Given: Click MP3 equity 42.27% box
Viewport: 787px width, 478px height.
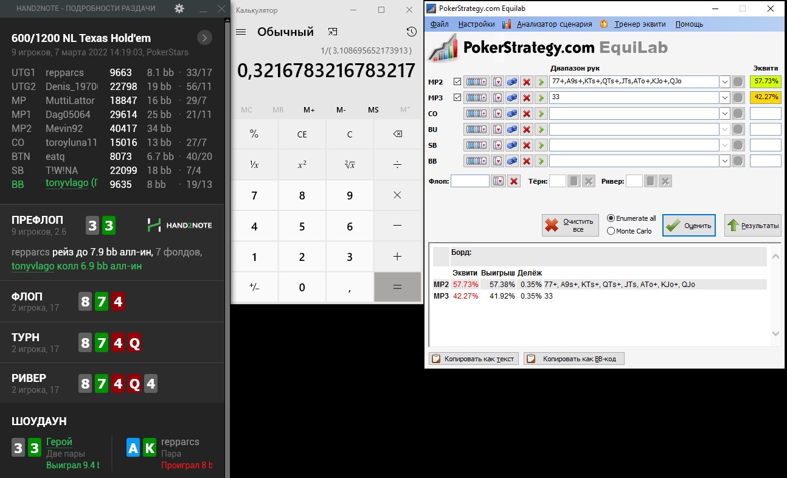Looking at the screenshot, I should click(x=765, y=97).
